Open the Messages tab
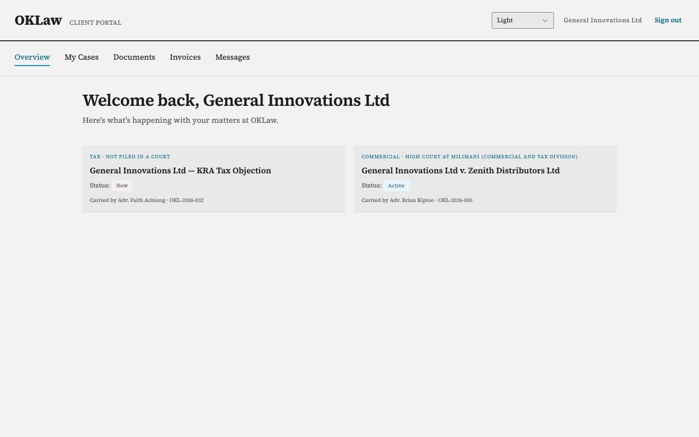This screenshot has width=699, height=437. tap(233, 57)
